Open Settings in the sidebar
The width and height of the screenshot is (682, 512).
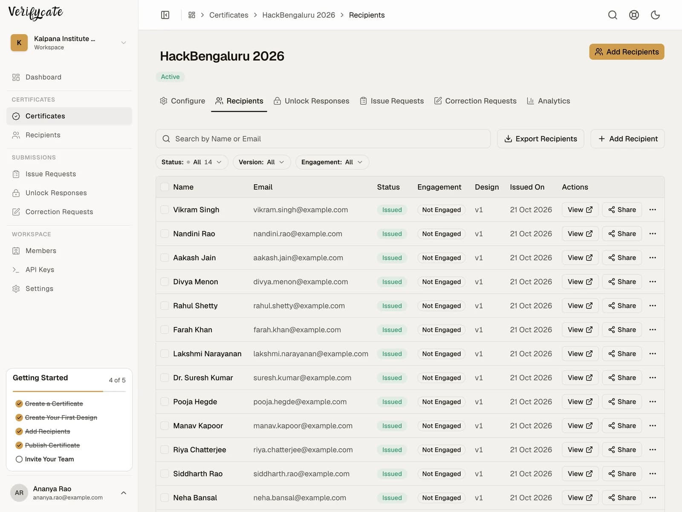click(x=69, y=288)
